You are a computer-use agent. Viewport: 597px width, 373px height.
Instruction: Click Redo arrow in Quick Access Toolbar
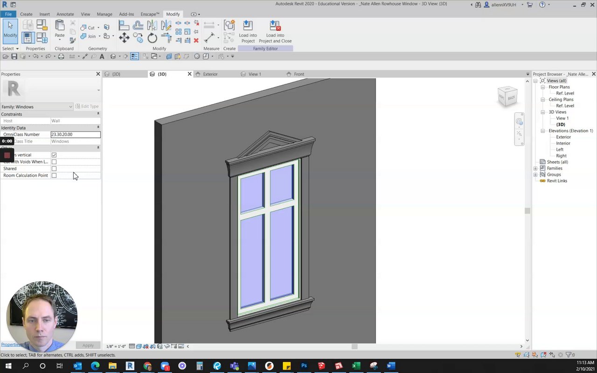pos(48,56)
